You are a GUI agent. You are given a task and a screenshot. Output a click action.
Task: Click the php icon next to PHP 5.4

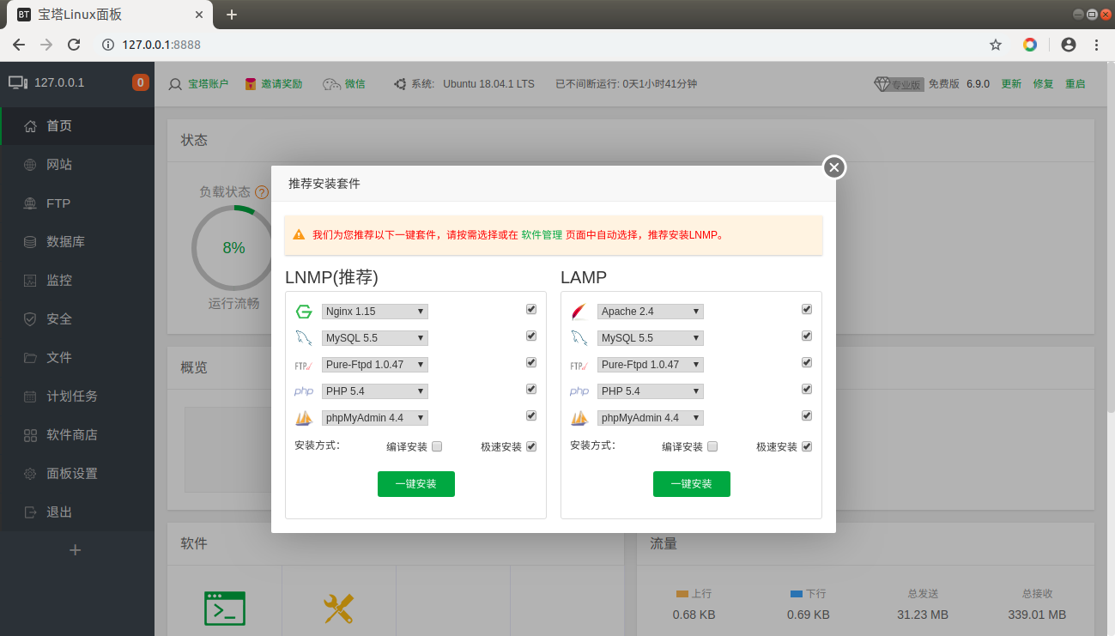303,391
